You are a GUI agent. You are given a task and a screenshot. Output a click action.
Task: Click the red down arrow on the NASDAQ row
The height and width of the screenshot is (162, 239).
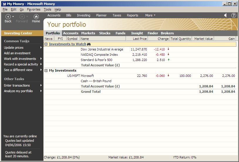coord(169,54)
